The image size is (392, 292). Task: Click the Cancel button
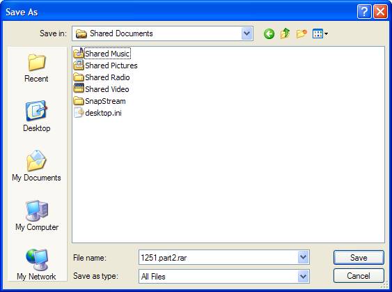tap(359, 276)
